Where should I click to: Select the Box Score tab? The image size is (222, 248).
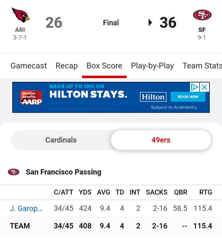pyautogui.click(x=104, y=66)
